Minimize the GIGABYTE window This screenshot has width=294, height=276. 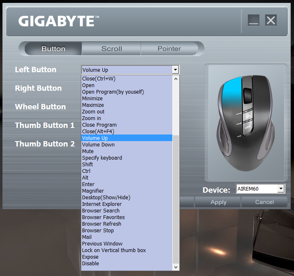tap(254, 20)
